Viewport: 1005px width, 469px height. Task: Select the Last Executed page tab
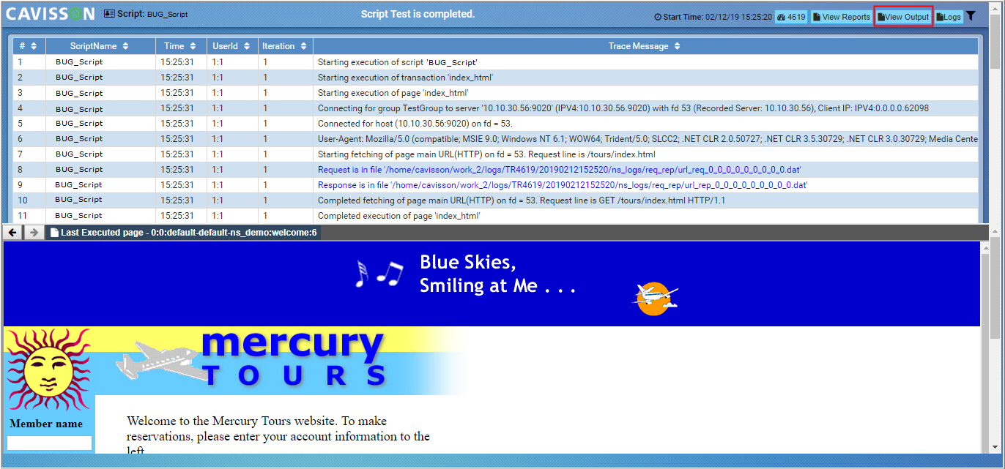[183, 233]
